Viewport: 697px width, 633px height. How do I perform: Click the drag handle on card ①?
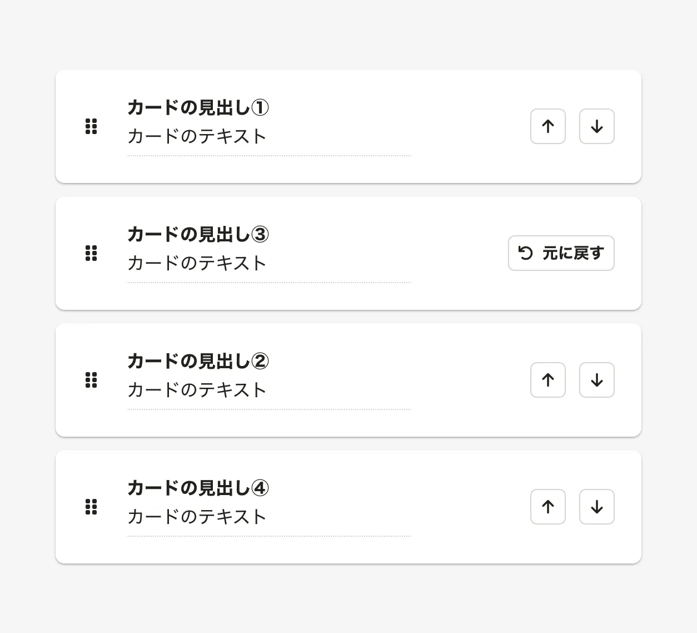click(x=91, y=127)
